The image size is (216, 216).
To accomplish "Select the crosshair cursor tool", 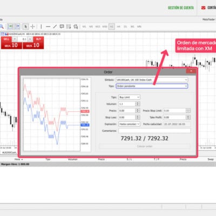I will [x=32, y=26].
